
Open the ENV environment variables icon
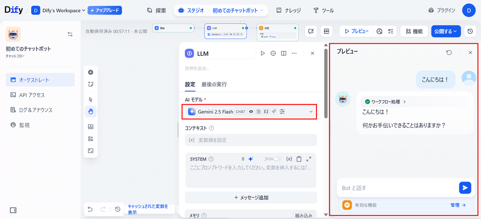327,31
